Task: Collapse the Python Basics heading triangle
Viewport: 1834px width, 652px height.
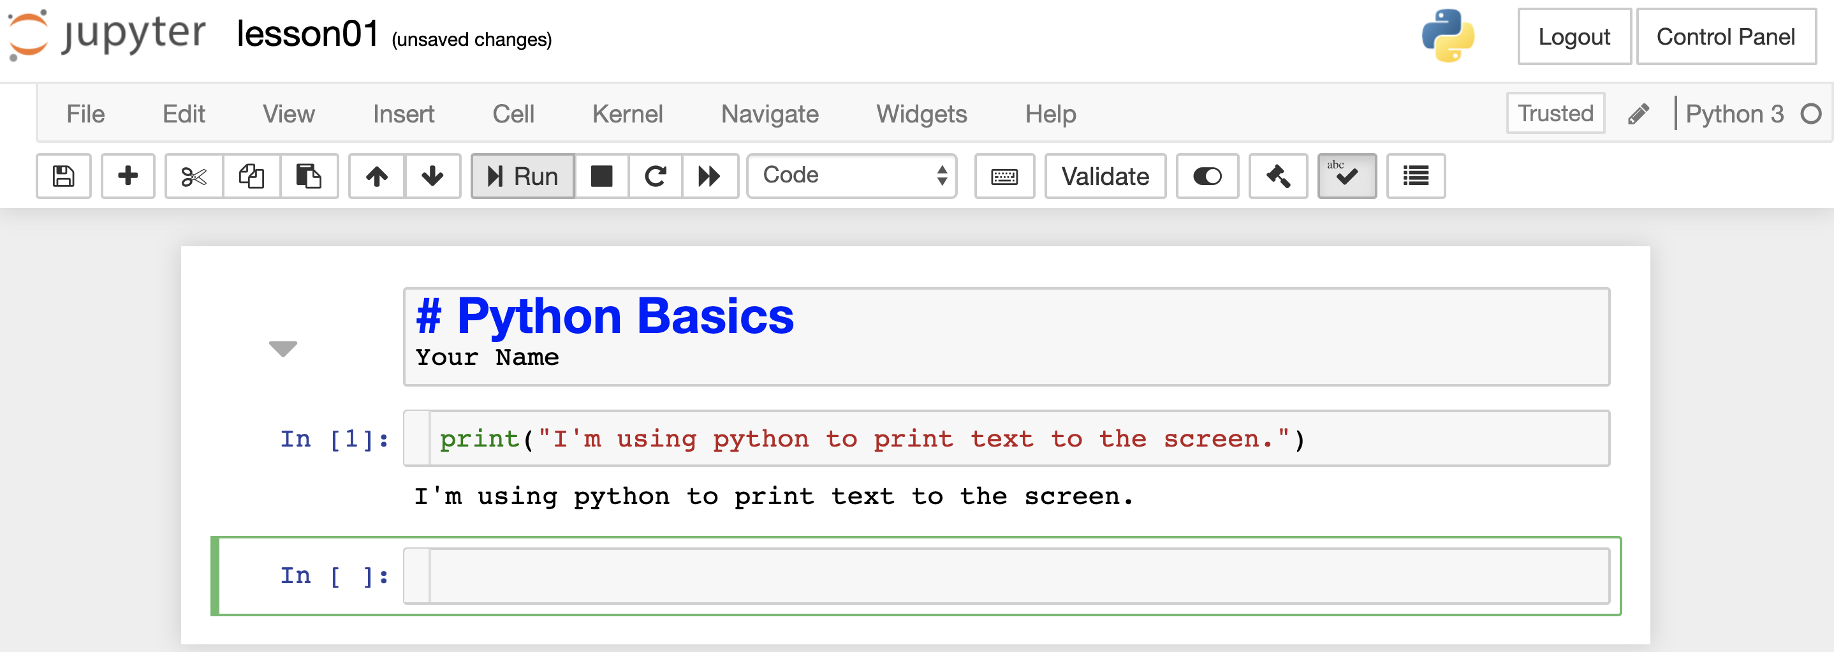Action: point(282,348)
